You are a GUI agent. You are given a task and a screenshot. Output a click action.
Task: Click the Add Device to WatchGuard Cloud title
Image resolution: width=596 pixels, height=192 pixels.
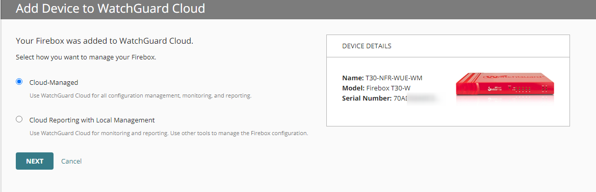click(110, 8)
